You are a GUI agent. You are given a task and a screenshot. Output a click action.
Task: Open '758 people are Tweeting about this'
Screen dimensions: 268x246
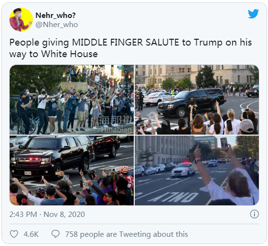click(x=127, y=234)
